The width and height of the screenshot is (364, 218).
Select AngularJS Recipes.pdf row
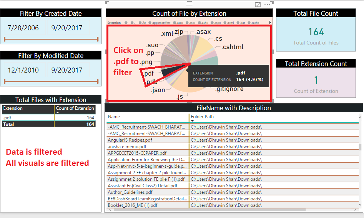[233, 140]
